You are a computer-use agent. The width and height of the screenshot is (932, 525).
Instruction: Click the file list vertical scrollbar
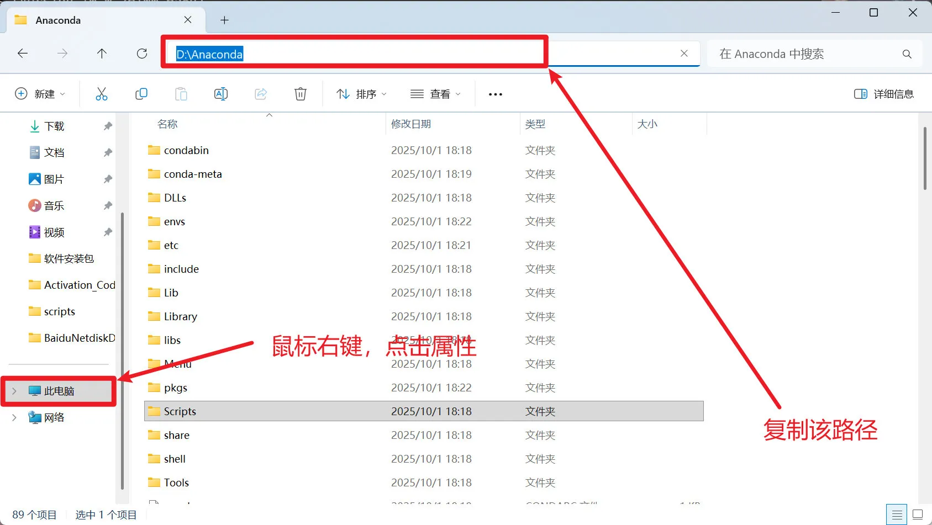[925, 158]
